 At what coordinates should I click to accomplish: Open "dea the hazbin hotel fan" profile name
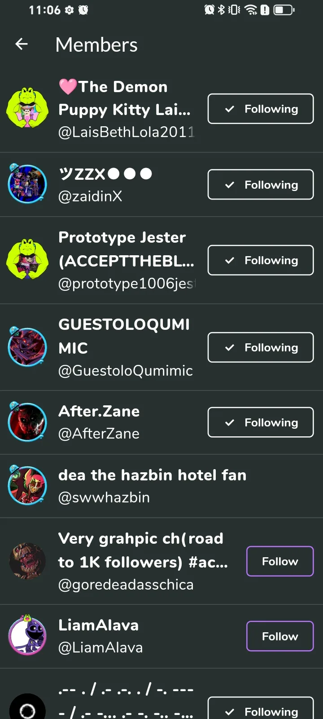click(153, 475)
